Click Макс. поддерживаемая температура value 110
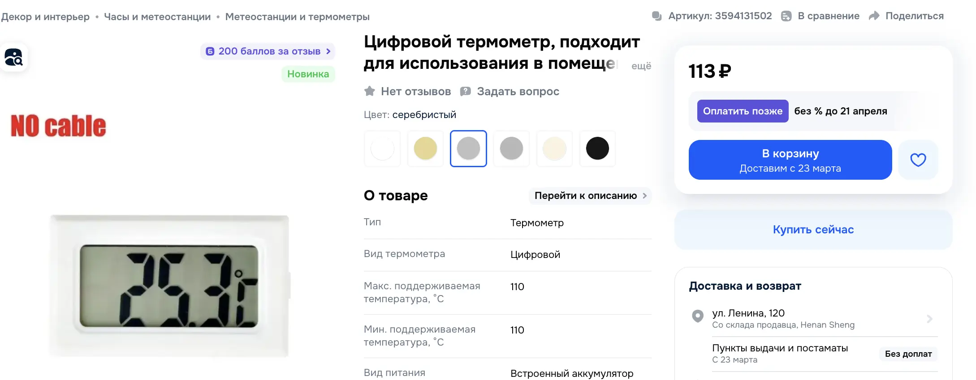 [517, 287]
